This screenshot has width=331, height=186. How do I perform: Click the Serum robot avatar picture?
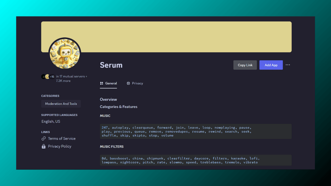coord(65,54)
